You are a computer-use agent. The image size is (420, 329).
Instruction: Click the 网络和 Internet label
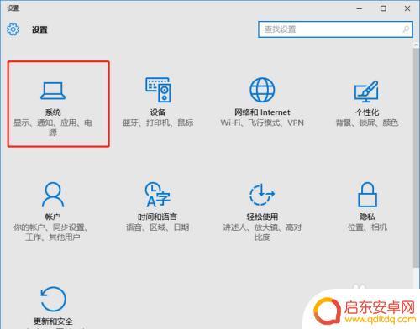coord(262,112)
